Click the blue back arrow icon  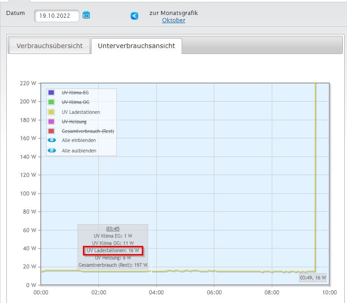pos(135,16)
